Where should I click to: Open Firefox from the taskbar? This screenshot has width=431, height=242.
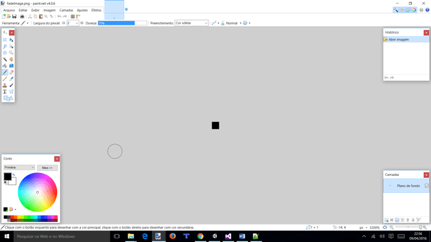[173, 236]
